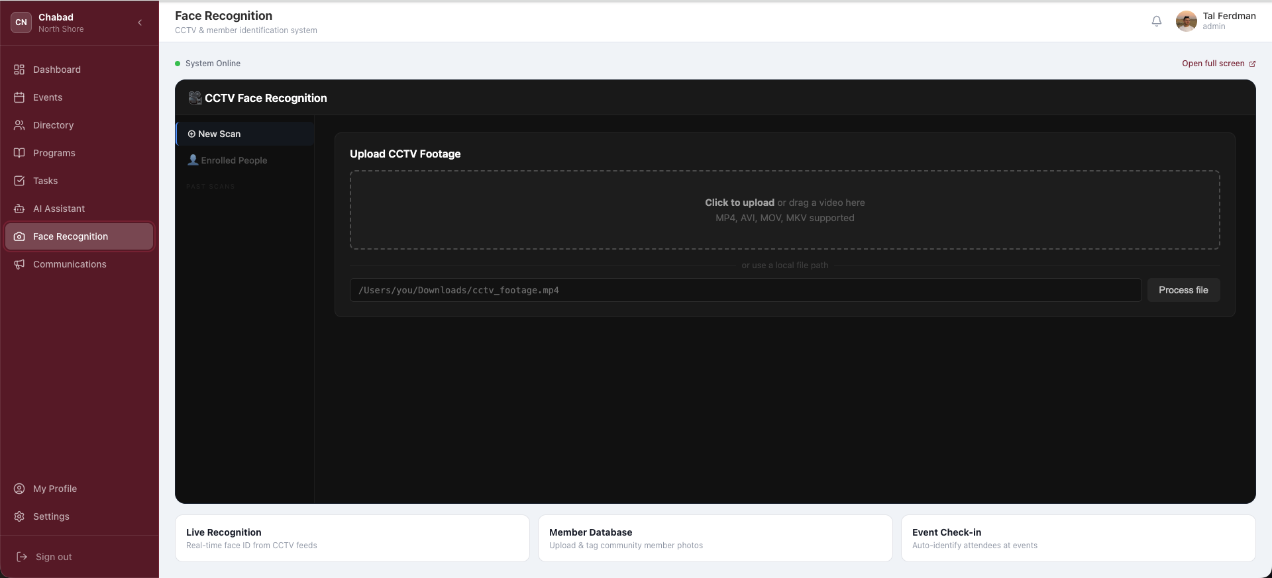Click the Process file button
This screenshot has width=1272, height=578.
[1183, 290]
